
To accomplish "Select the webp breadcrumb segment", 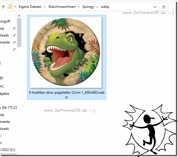I will pyautogui.click(x=105, y=7).
